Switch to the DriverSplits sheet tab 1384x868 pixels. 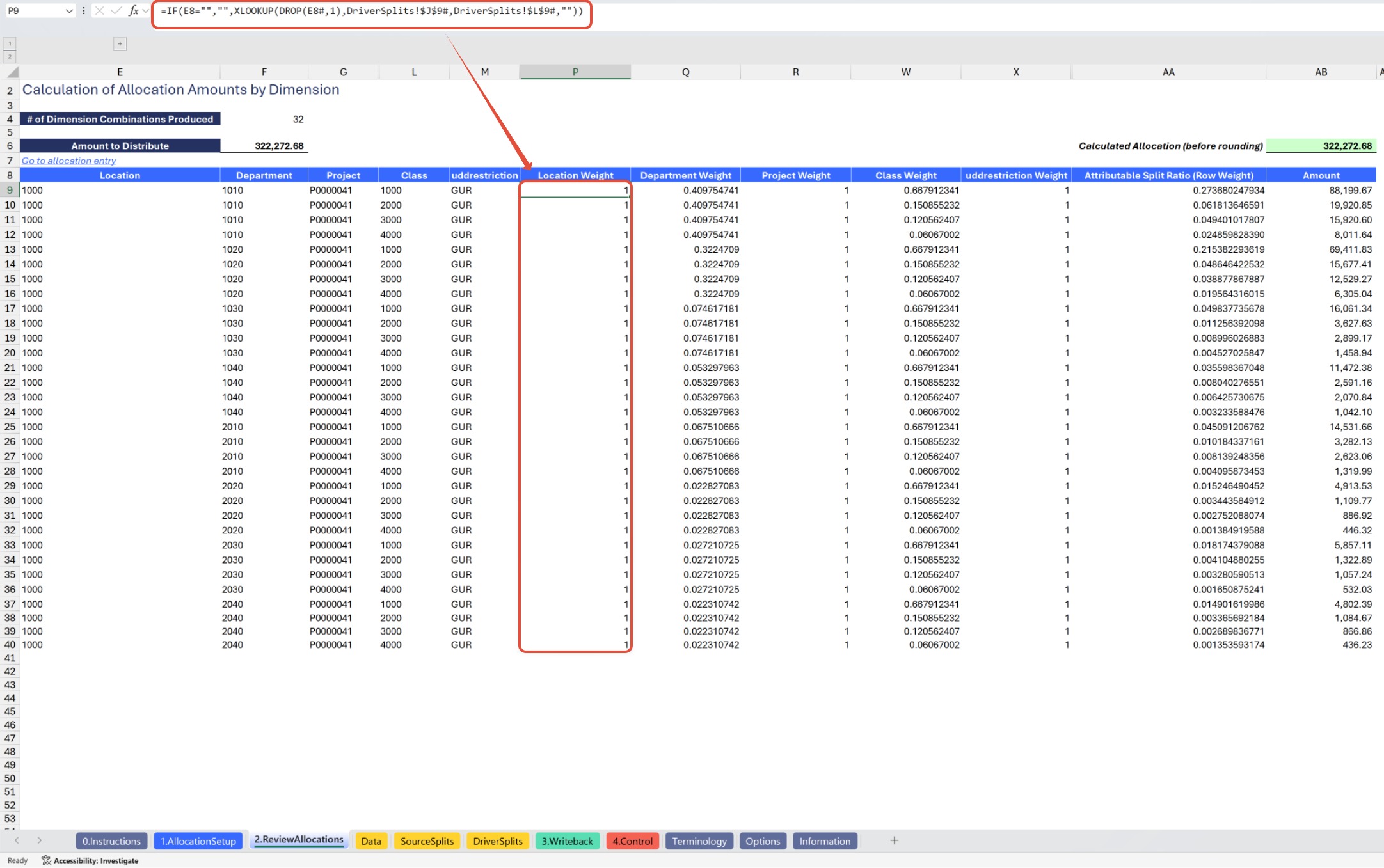(x=497, y=840)
